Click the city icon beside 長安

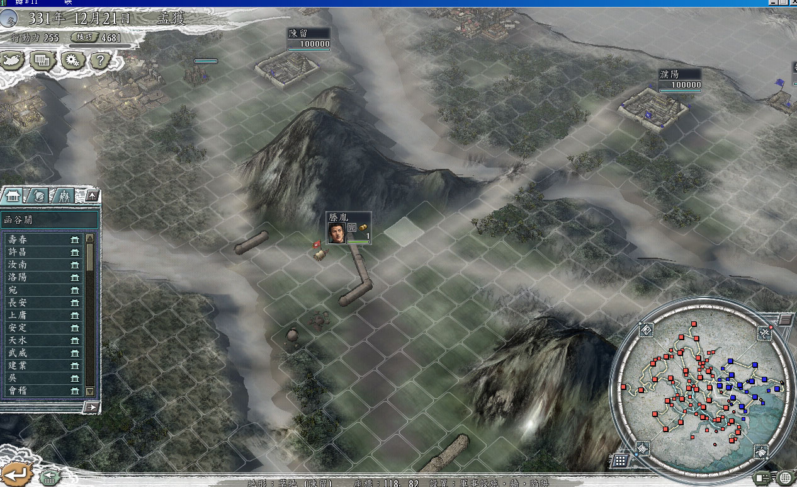[76, 302]
